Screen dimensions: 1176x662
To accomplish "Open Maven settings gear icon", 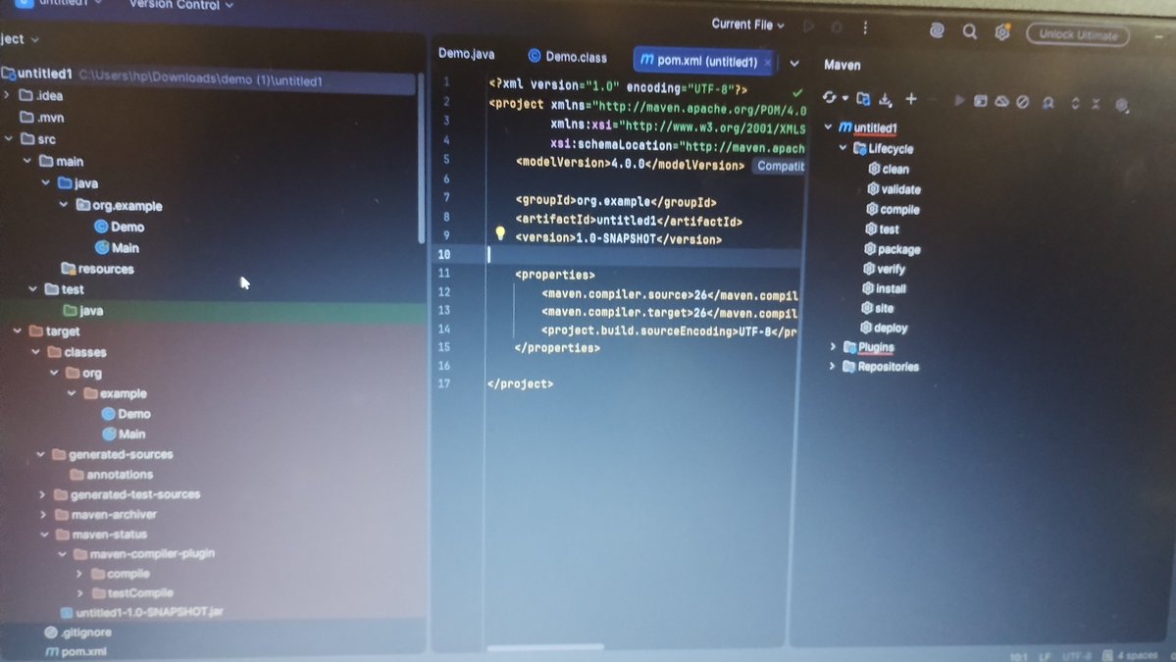I will coord(1122,105).
